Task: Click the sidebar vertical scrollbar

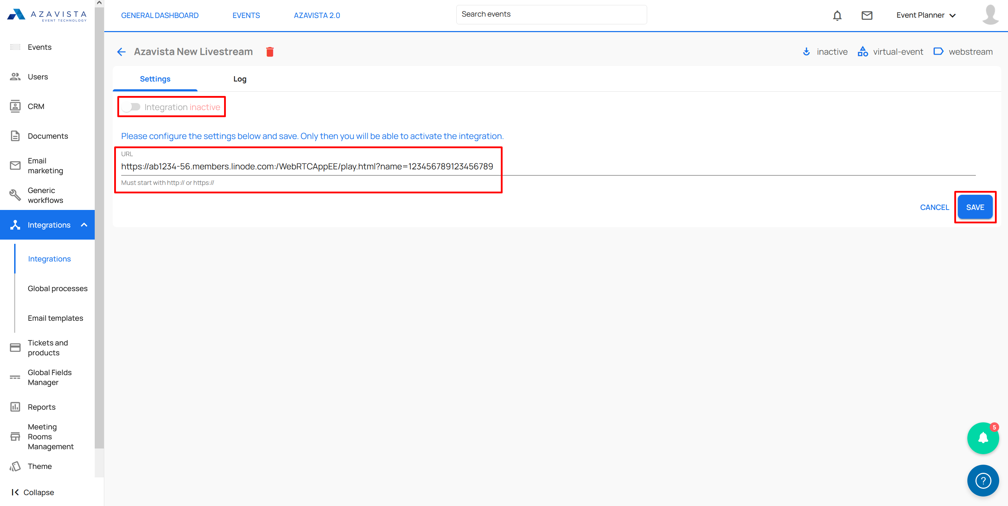Action: [x=99, y=228]
